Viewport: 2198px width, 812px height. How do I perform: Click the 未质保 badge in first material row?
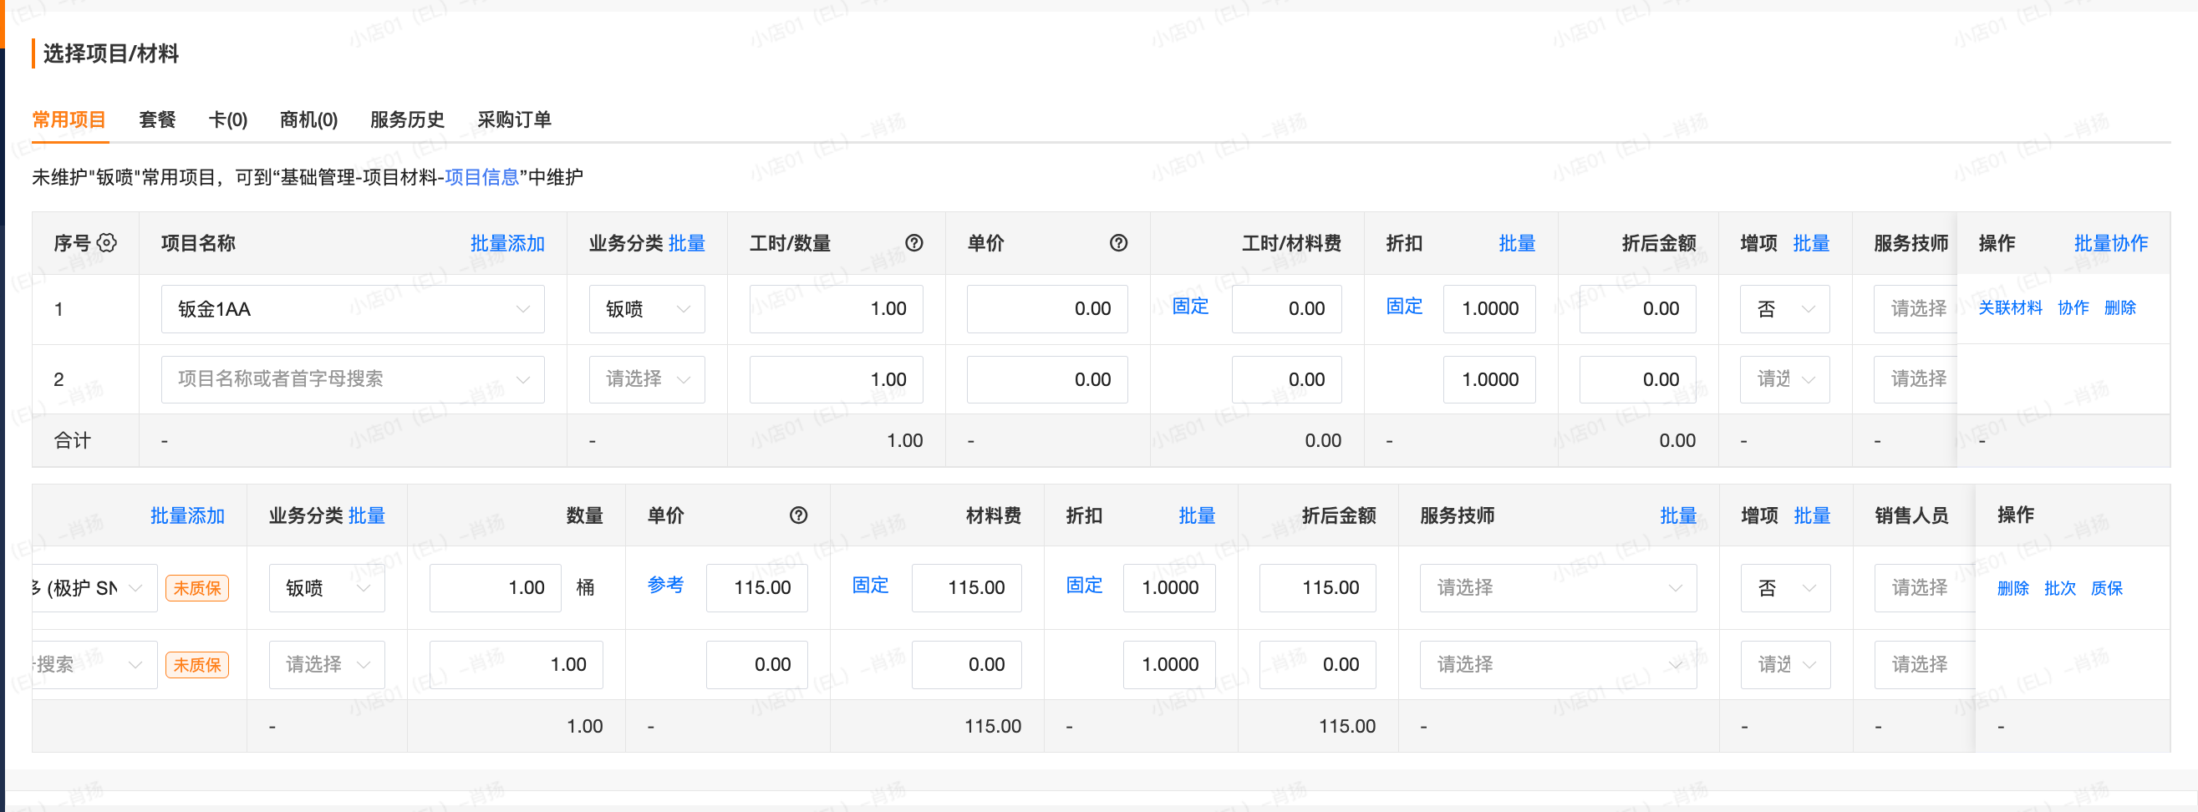click(x=196, y=587)
